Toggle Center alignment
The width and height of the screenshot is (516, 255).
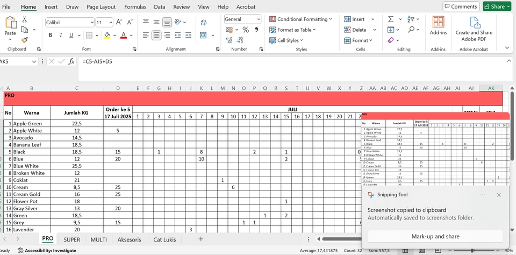point(156,36)
